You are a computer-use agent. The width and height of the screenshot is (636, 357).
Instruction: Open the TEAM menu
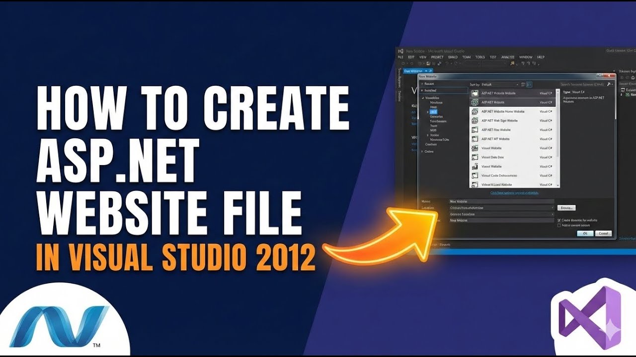coord(467,57)
